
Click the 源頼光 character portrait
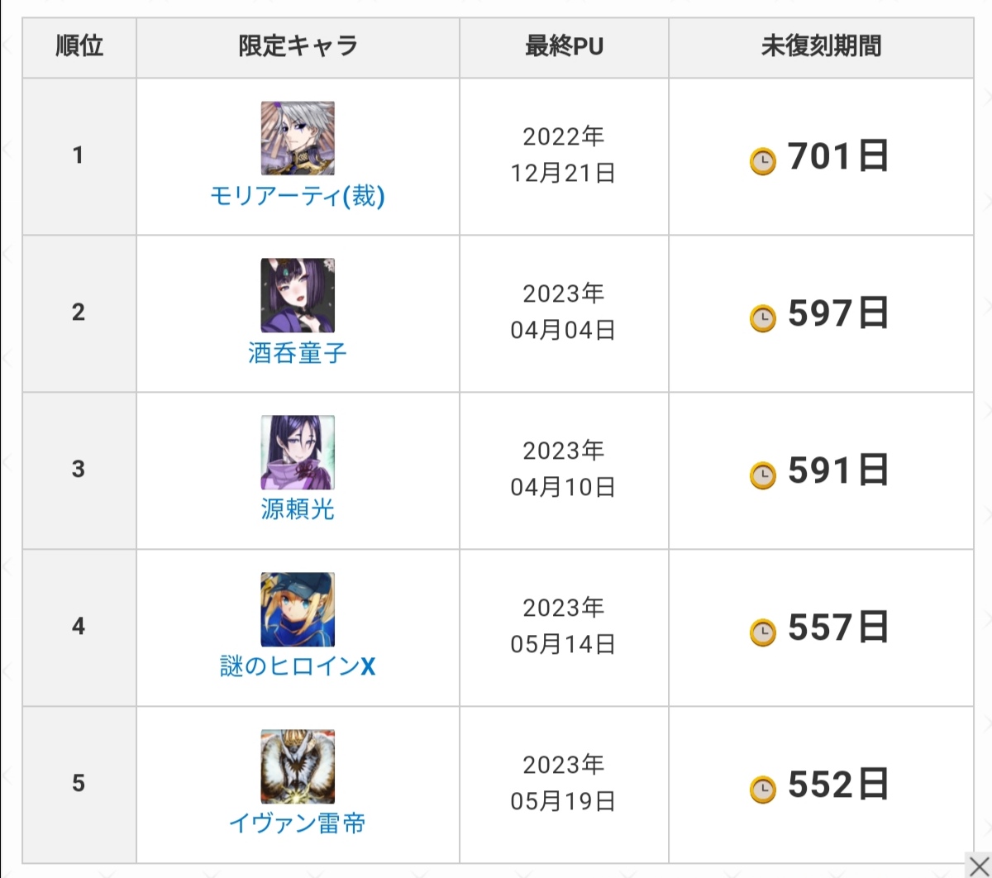tap(298, 452)
